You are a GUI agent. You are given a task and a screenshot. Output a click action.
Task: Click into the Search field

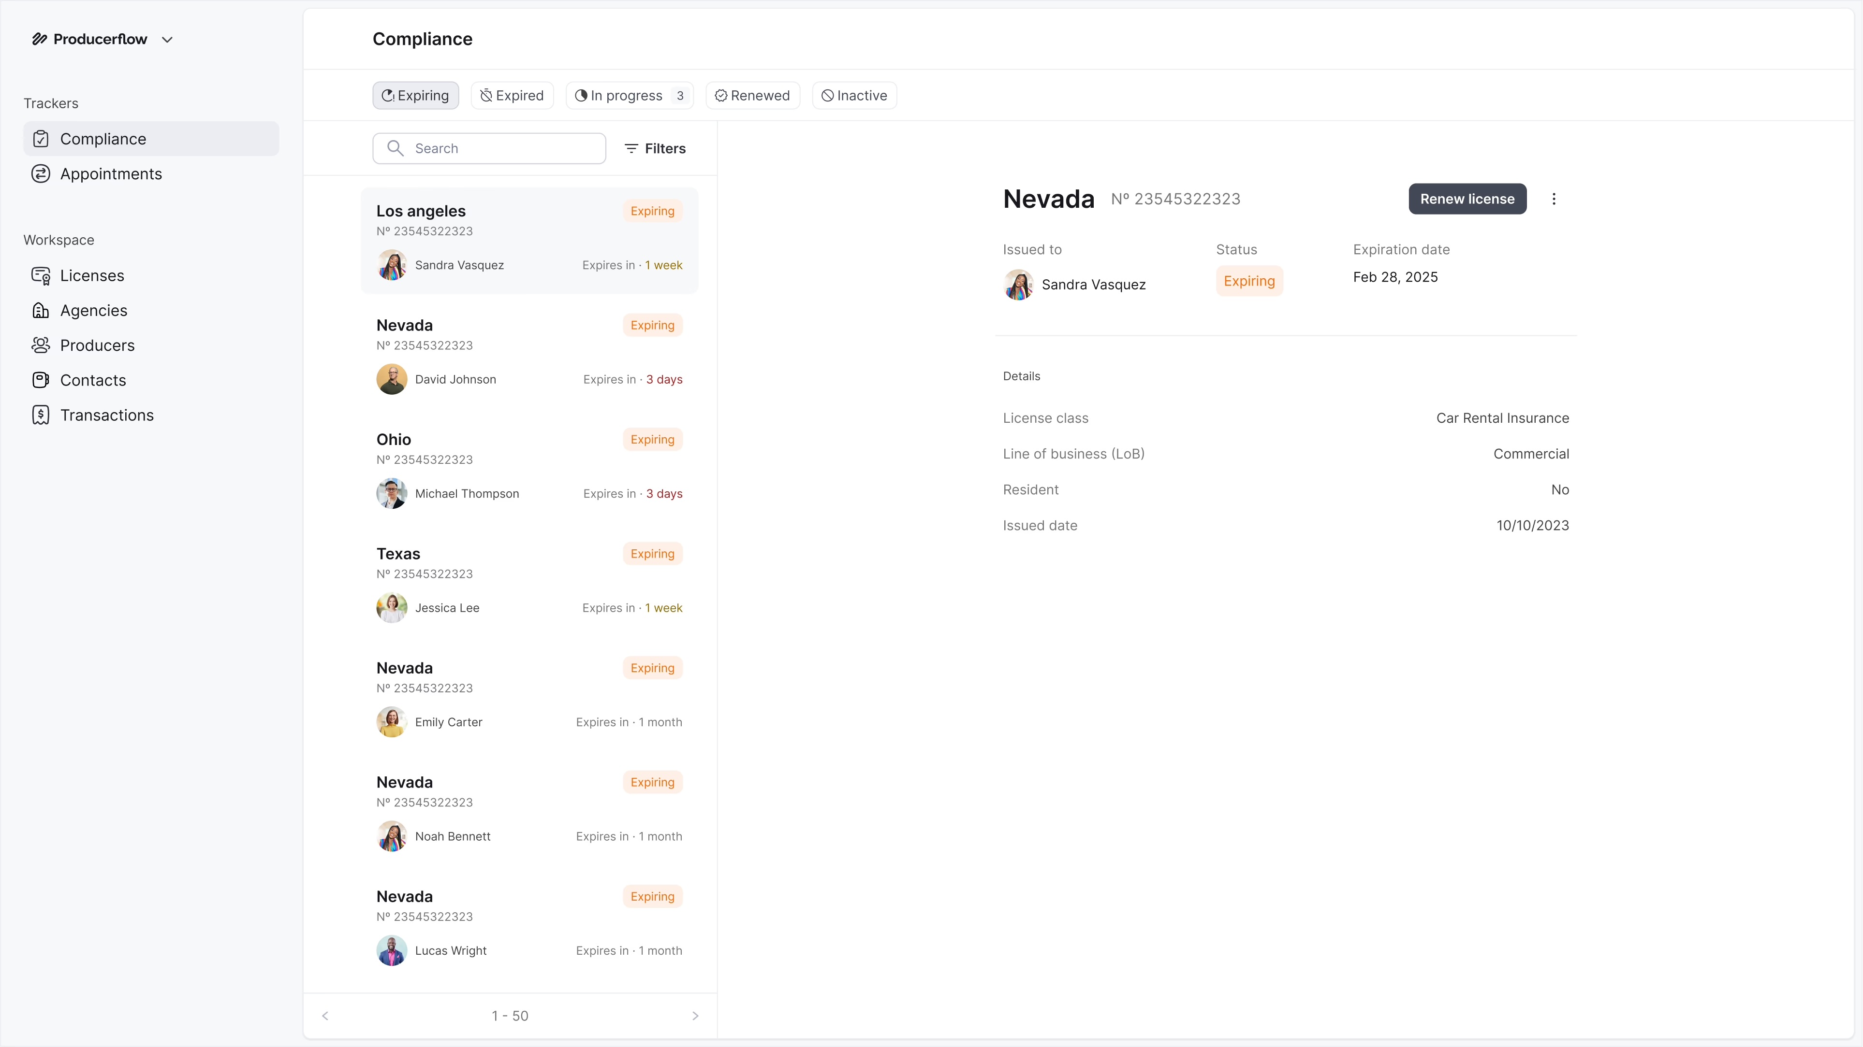[x=499, y=148]
